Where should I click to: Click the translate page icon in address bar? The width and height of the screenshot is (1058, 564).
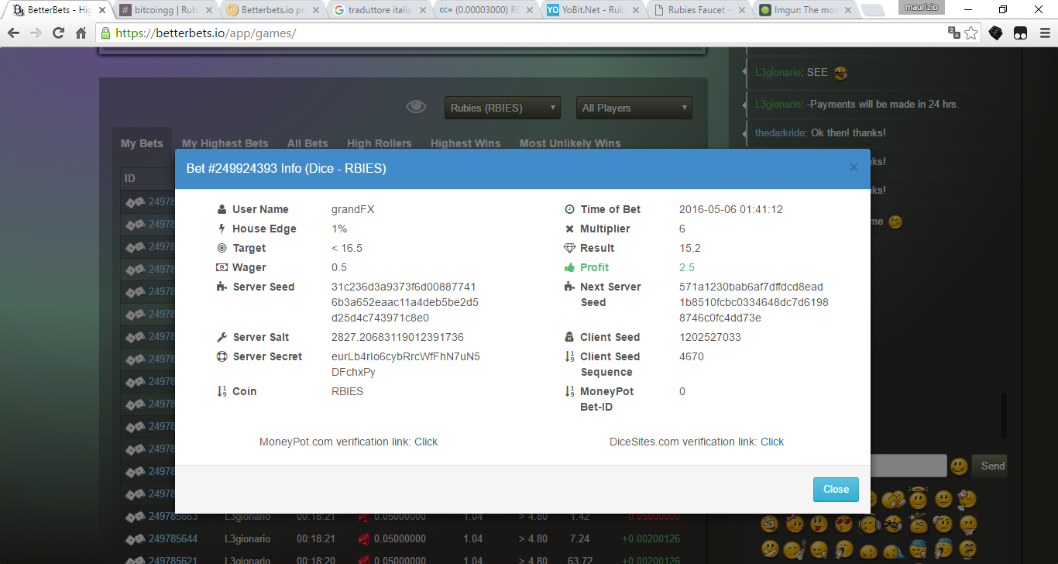point(954,33)
